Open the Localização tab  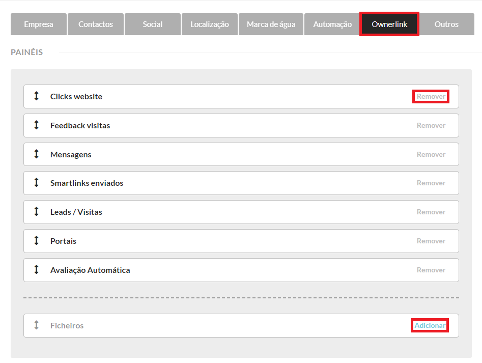click(x=210, y=24)
